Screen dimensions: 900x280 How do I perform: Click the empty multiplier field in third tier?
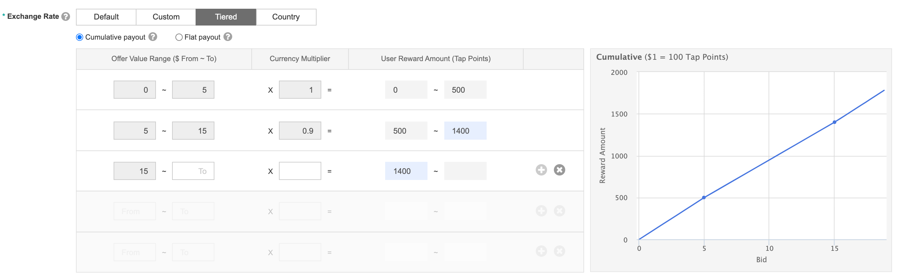click(x=300, y=171)
